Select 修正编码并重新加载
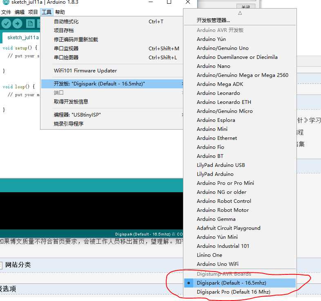The image size is (321, 301). (112, 40)
